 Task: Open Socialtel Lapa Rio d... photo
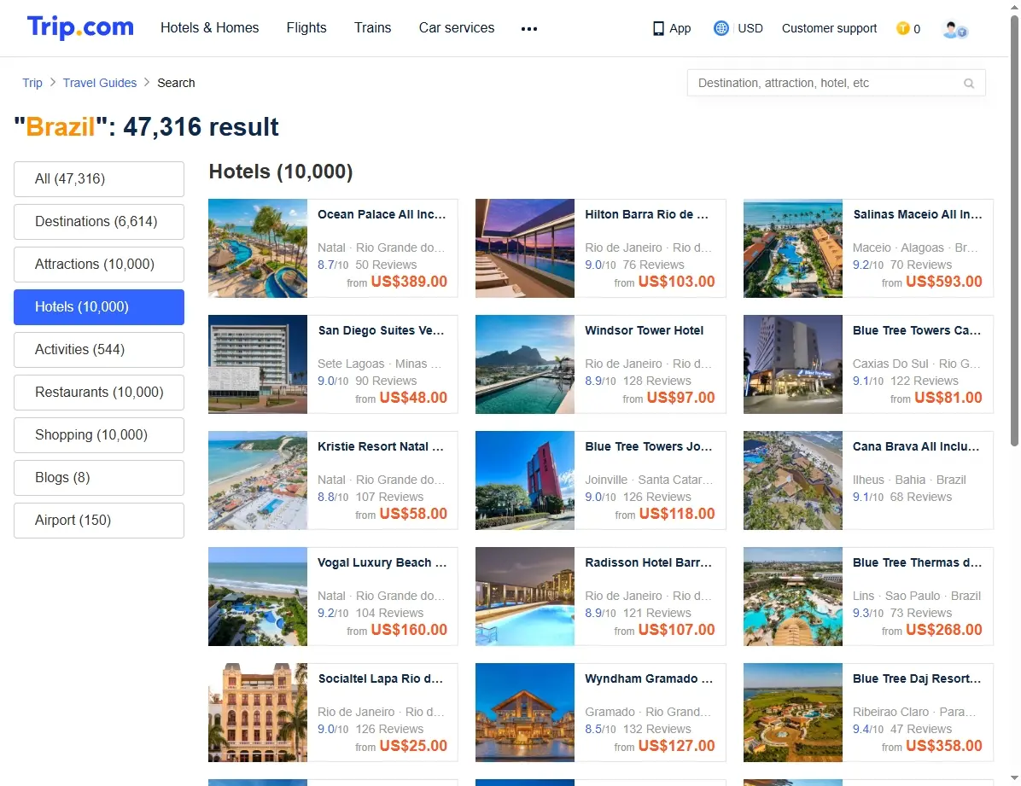coord(258,713)
